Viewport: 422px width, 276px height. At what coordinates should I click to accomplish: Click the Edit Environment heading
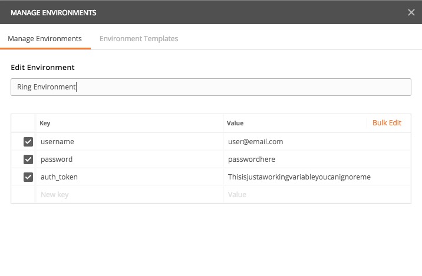coord(42,68)
